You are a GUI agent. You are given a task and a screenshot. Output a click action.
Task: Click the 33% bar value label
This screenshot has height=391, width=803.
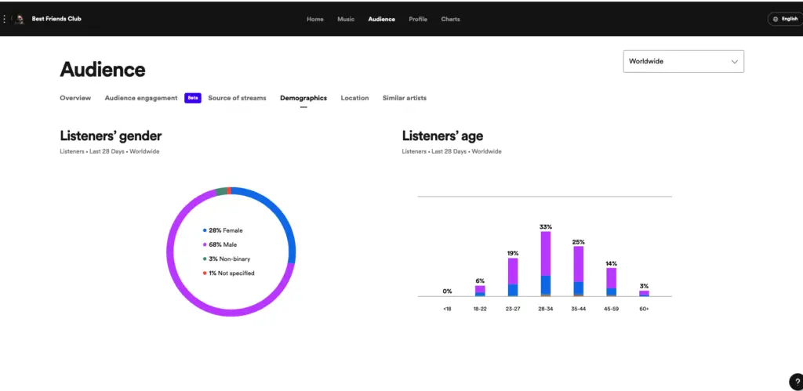pos(546,226)
